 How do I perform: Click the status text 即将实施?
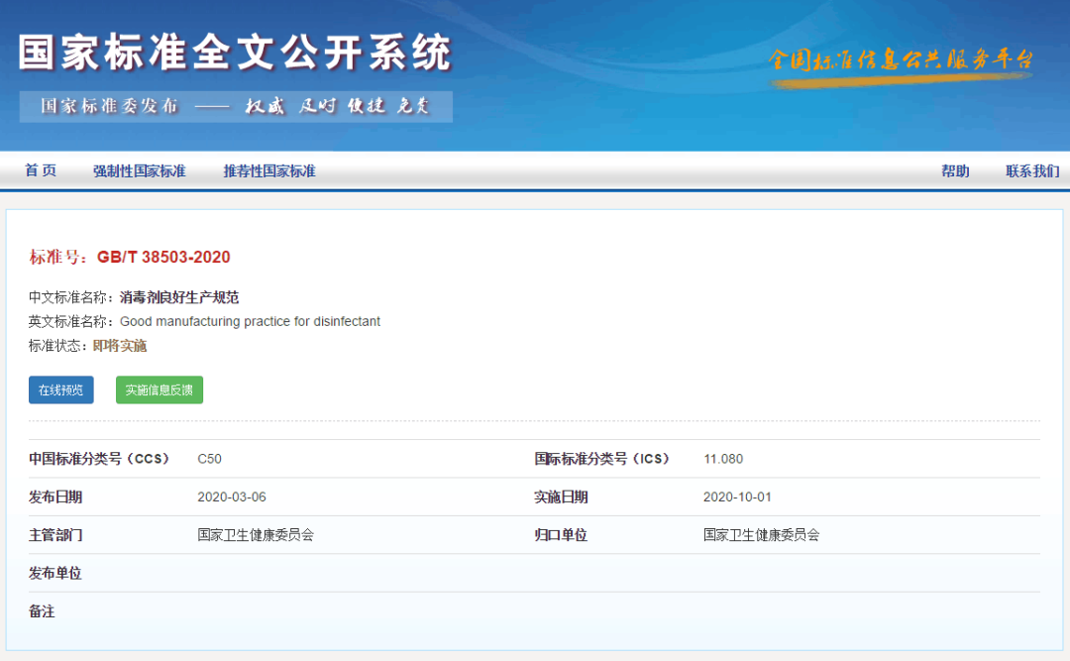click(x=120, y=346)
